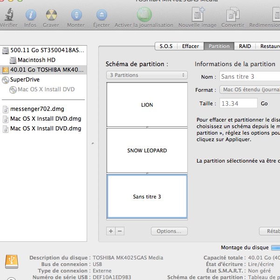This screenshot has height=280, width=280.
Task: Switch to the RAID tab
Action: click(x=245, y=46)
